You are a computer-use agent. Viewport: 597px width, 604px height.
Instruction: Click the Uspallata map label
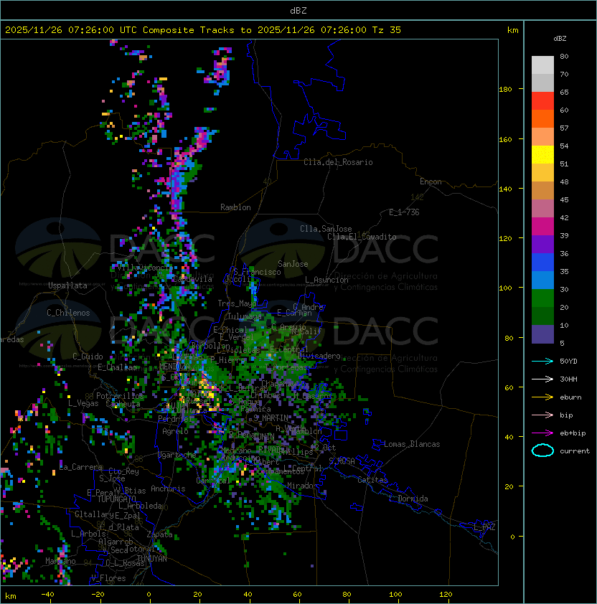tap(67, 286)
